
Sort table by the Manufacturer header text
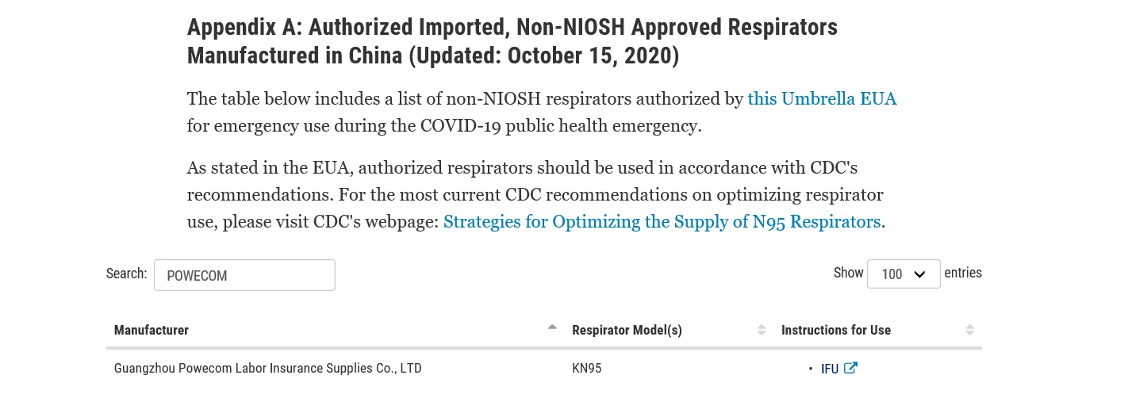[152, 330]
